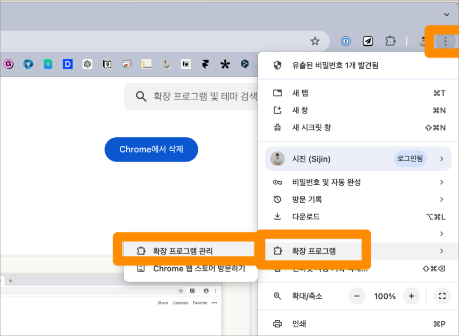Click the Chrome에서 삭제 button
The width and height of the screenshot is (459, 336).
(x=151, y=149)
